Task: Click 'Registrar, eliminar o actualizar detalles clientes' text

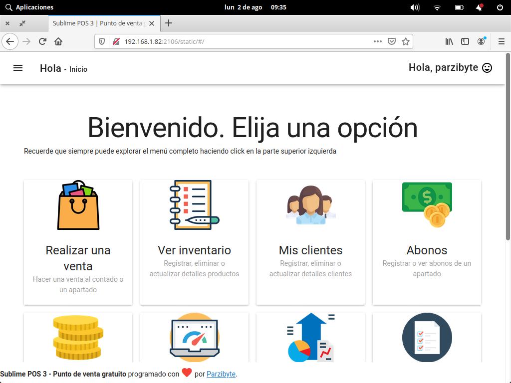Action: (x=310, y=268)
